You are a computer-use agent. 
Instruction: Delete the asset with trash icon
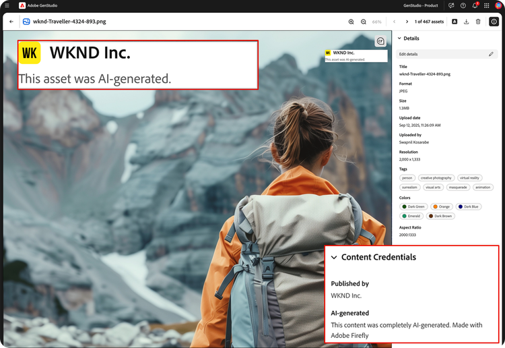click(478, 22)
